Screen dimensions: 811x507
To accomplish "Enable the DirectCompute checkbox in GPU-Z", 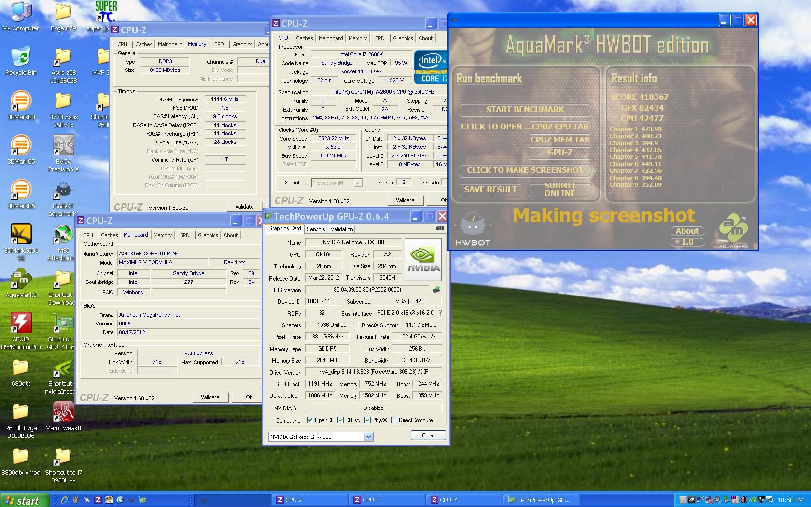I will point(394,420).
